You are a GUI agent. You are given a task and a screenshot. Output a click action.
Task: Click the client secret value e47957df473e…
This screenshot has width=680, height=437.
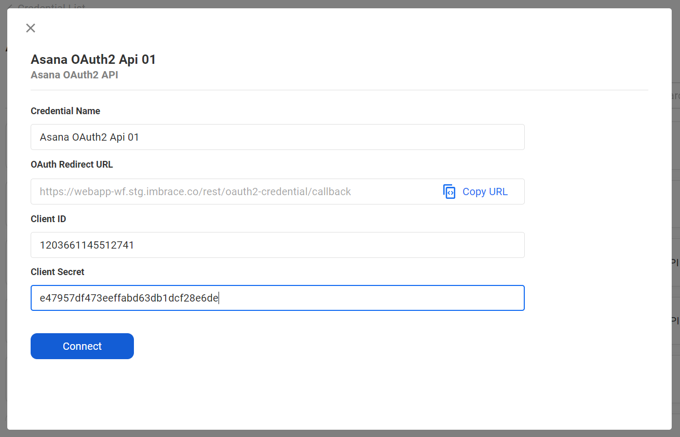[x=129, y=298]
